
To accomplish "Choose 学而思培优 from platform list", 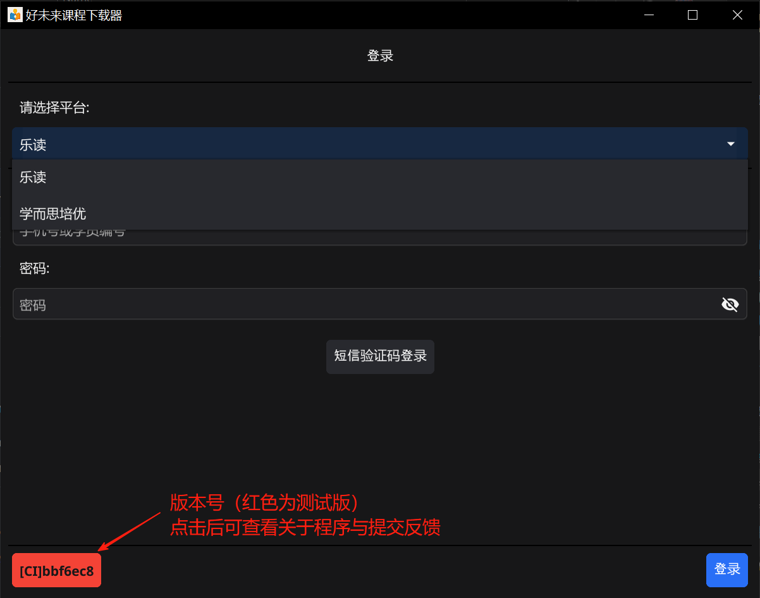I will [380, 213].
